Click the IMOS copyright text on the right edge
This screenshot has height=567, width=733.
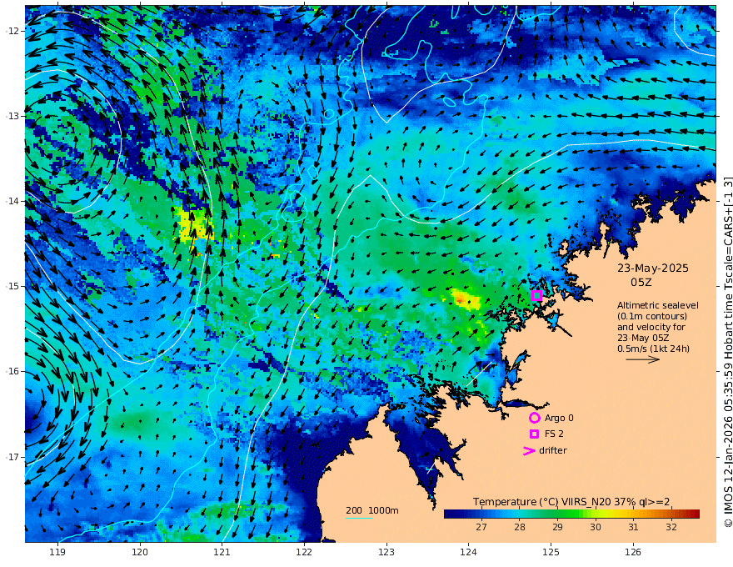pyautogui.click(x=728, y=352)
